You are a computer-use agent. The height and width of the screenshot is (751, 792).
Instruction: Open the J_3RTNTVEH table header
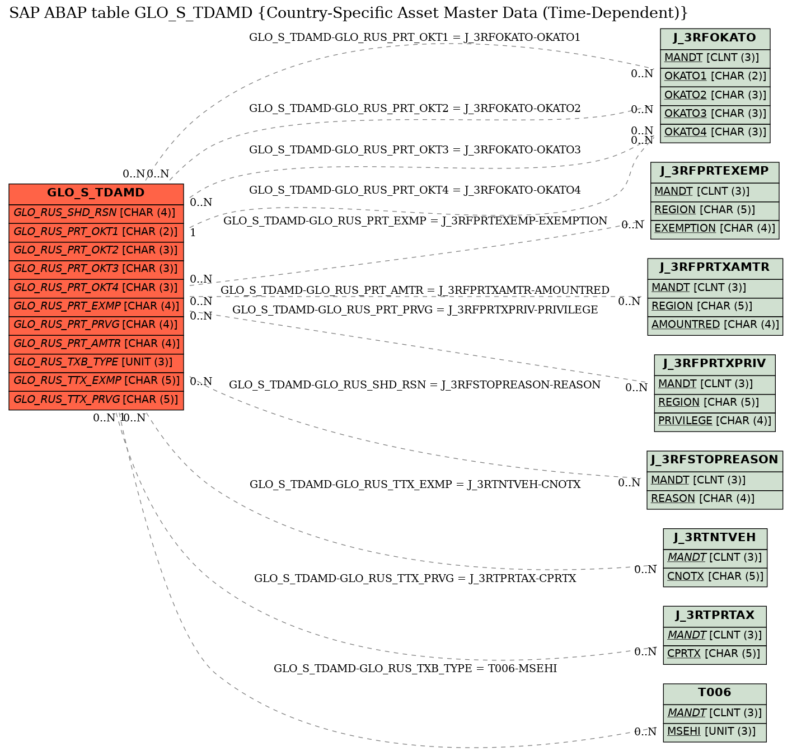click(x=715, y=538)
